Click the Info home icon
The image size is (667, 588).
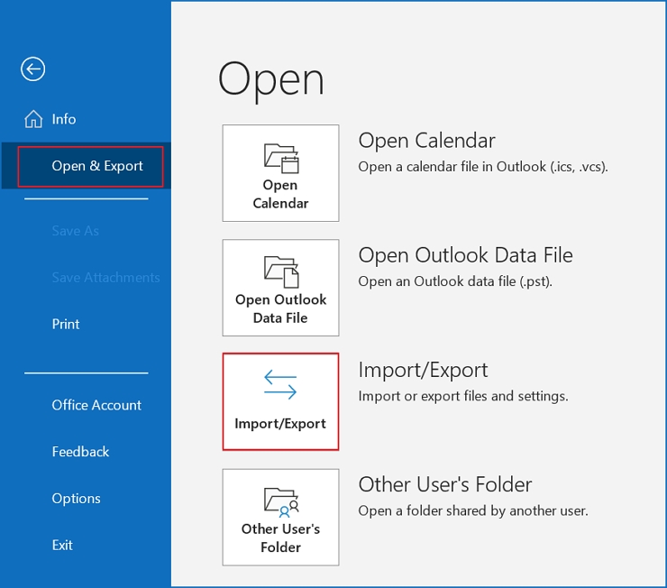(x=33, y=119)
